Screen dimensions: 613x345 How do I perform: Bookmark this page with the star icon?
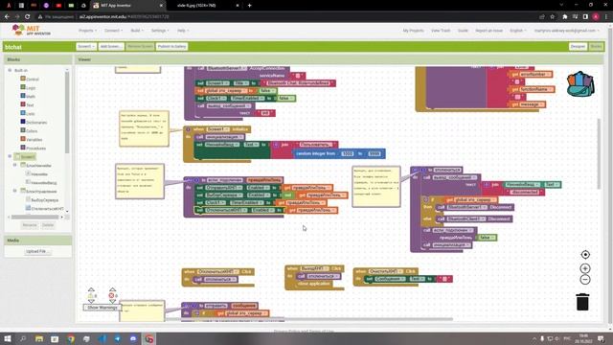pos(552,17)
